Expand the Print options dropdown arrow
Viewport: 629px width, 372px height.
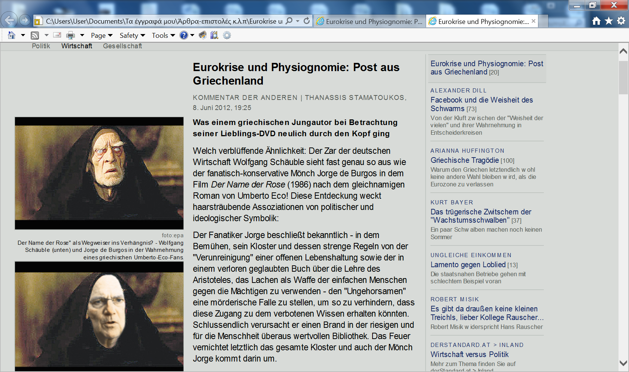coord(82,35)
